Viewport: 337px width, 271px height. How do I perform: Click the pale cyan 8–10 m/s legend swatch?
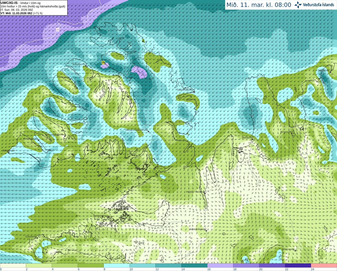[x=117, y=265]
